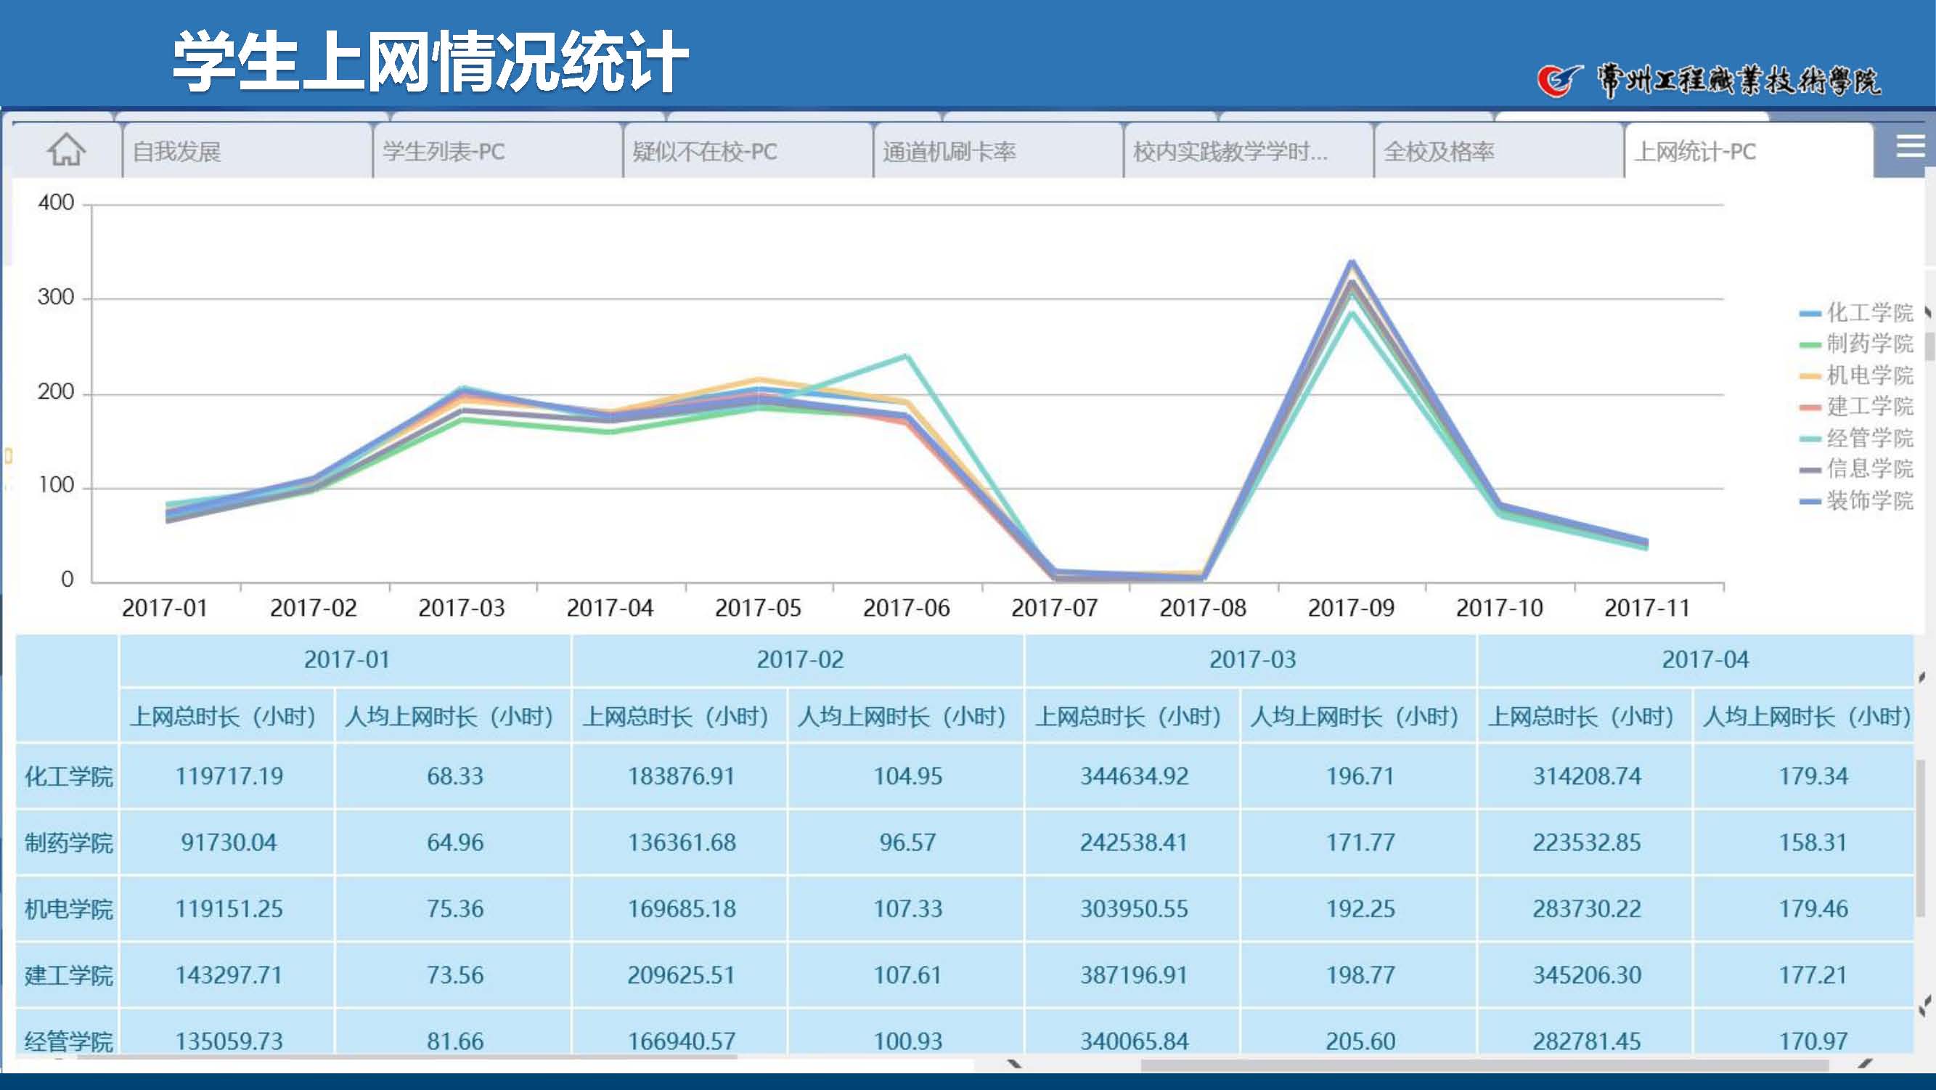The image size is (1936, 1090).
Task: Select the 通道机刷卡率 tab
Action: [949, 152]
